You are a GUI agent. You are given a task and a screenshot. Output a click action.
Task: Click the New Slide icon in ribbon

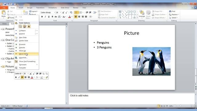click(x=25, y=13)
